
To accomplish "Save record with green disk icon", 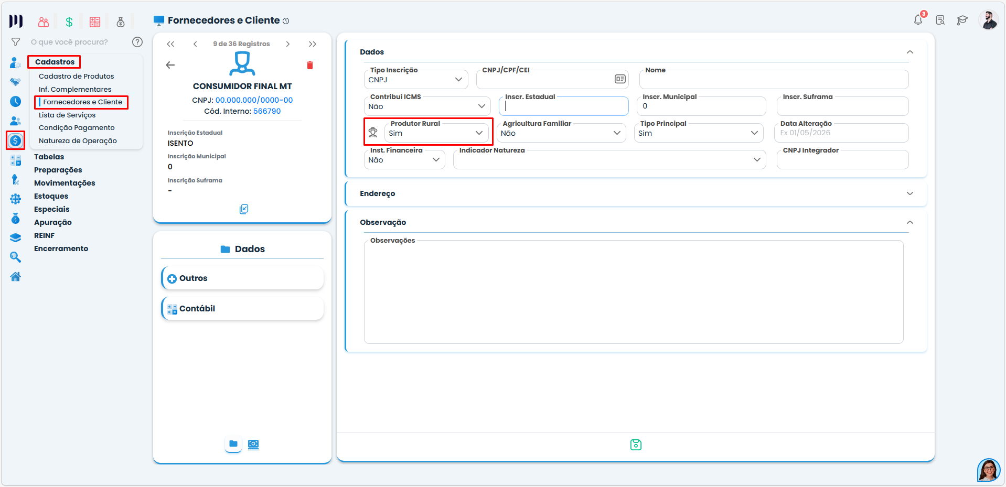I will pyautogui.click(x=636, y=445).
